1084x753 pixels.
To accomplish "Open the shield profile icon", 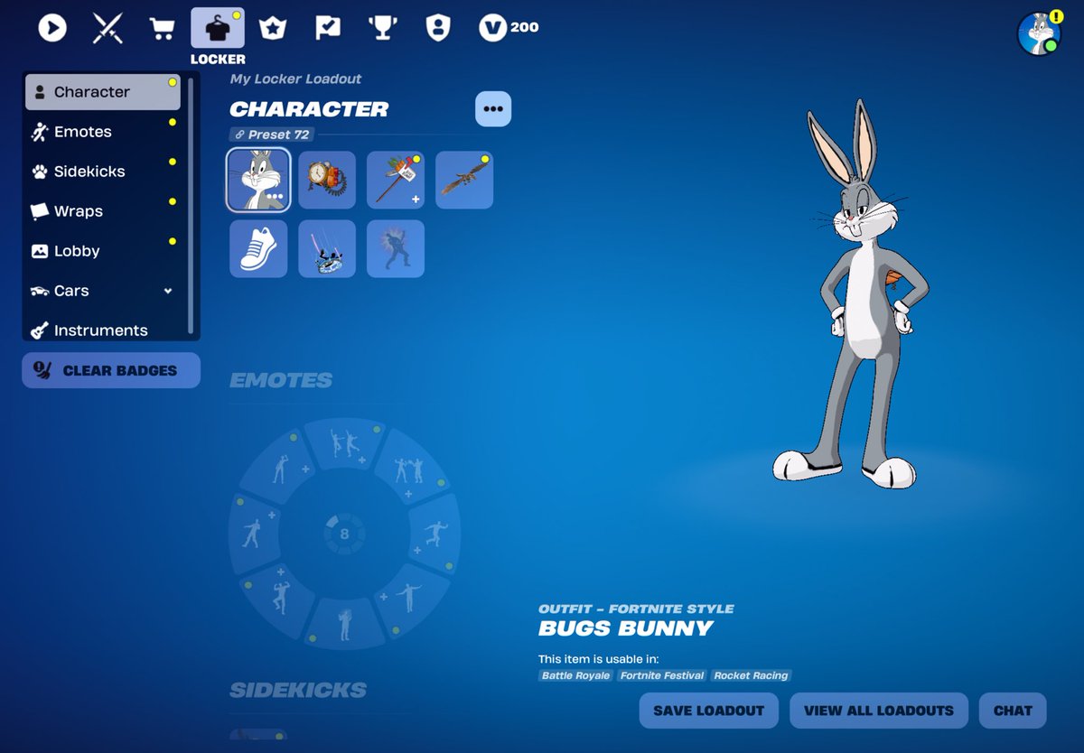I will click(x=438, y=28).
